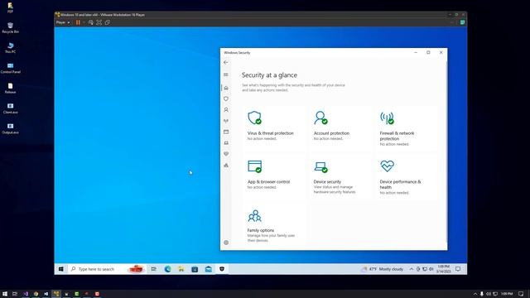Open Task View in guest taskbar

tap(154, 269)
